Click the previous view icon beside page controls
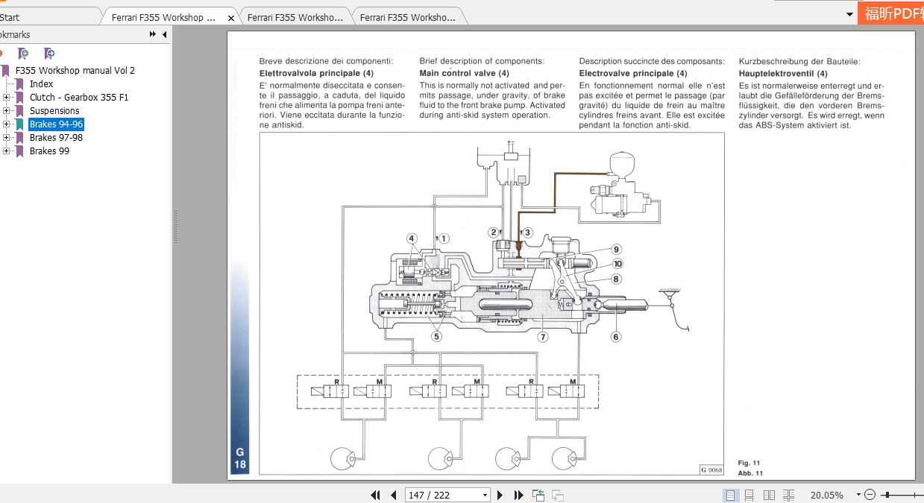The width and height of the screenshot is (924, 503). [558, 495]
